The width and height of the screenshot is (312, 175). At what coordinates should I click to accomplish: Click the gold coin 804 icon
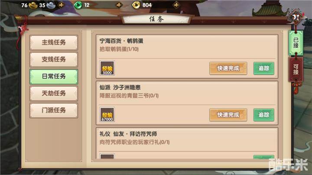tap(136, 5)
